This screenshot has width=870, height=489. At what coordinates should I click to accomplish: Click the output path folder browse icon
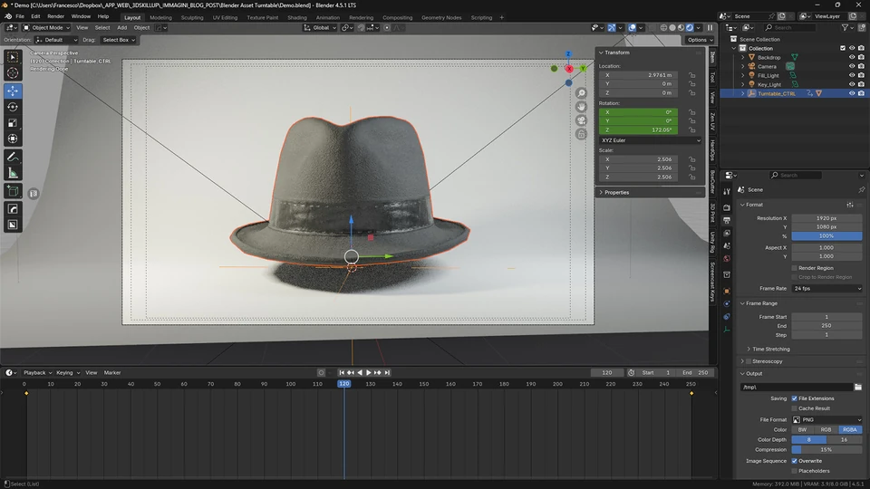(x=858, y=387)
